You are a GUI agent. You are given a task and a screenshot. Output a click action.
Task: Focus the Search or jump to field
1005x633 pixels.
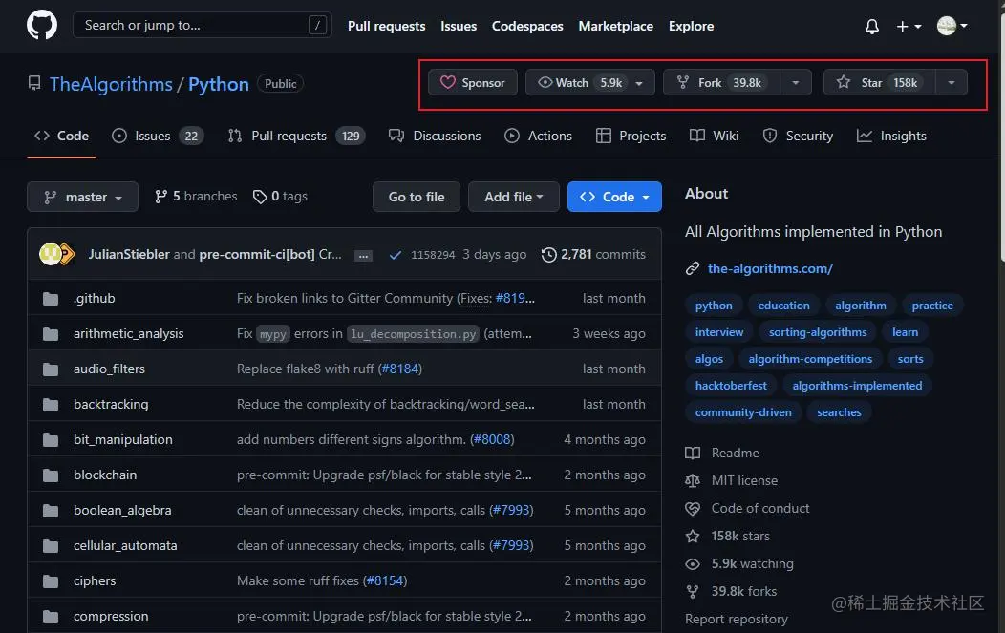[202, 25]
